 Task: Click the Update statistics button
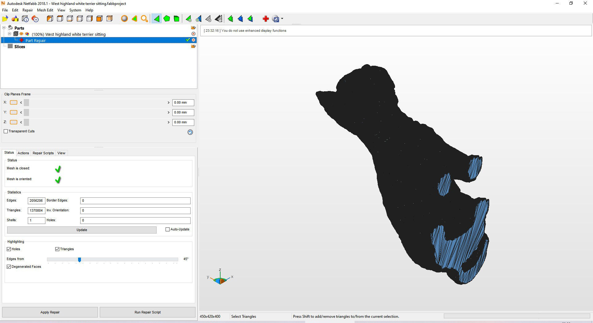82,230
